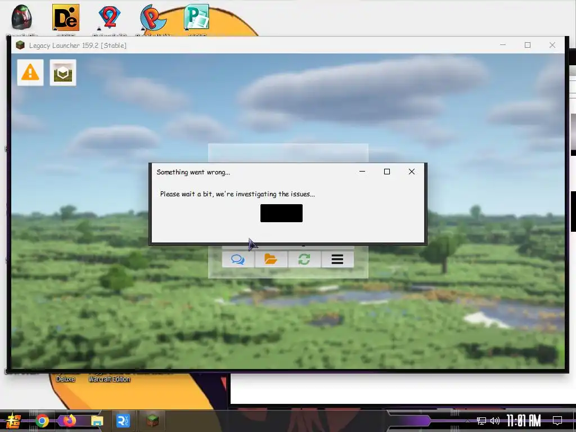The height and width of the screenshot is (432, 576).
Task: Select the Minecraft launcher taskbar icon
Action: (152, 421)
